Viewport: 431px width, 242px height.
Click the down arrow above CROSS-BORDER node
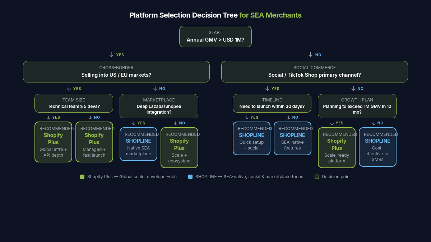[x=111, y=54]
